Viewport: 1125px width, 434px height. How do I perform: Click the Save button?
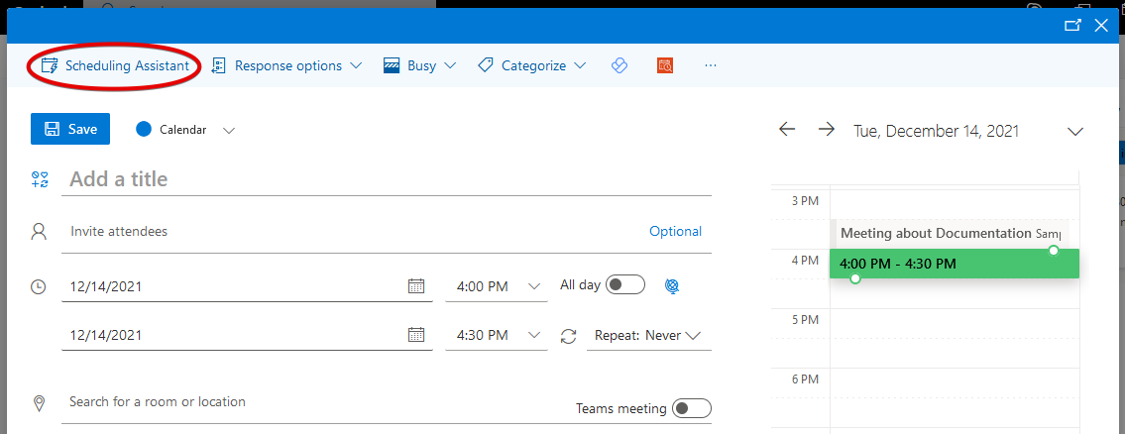tap(70, 129)
